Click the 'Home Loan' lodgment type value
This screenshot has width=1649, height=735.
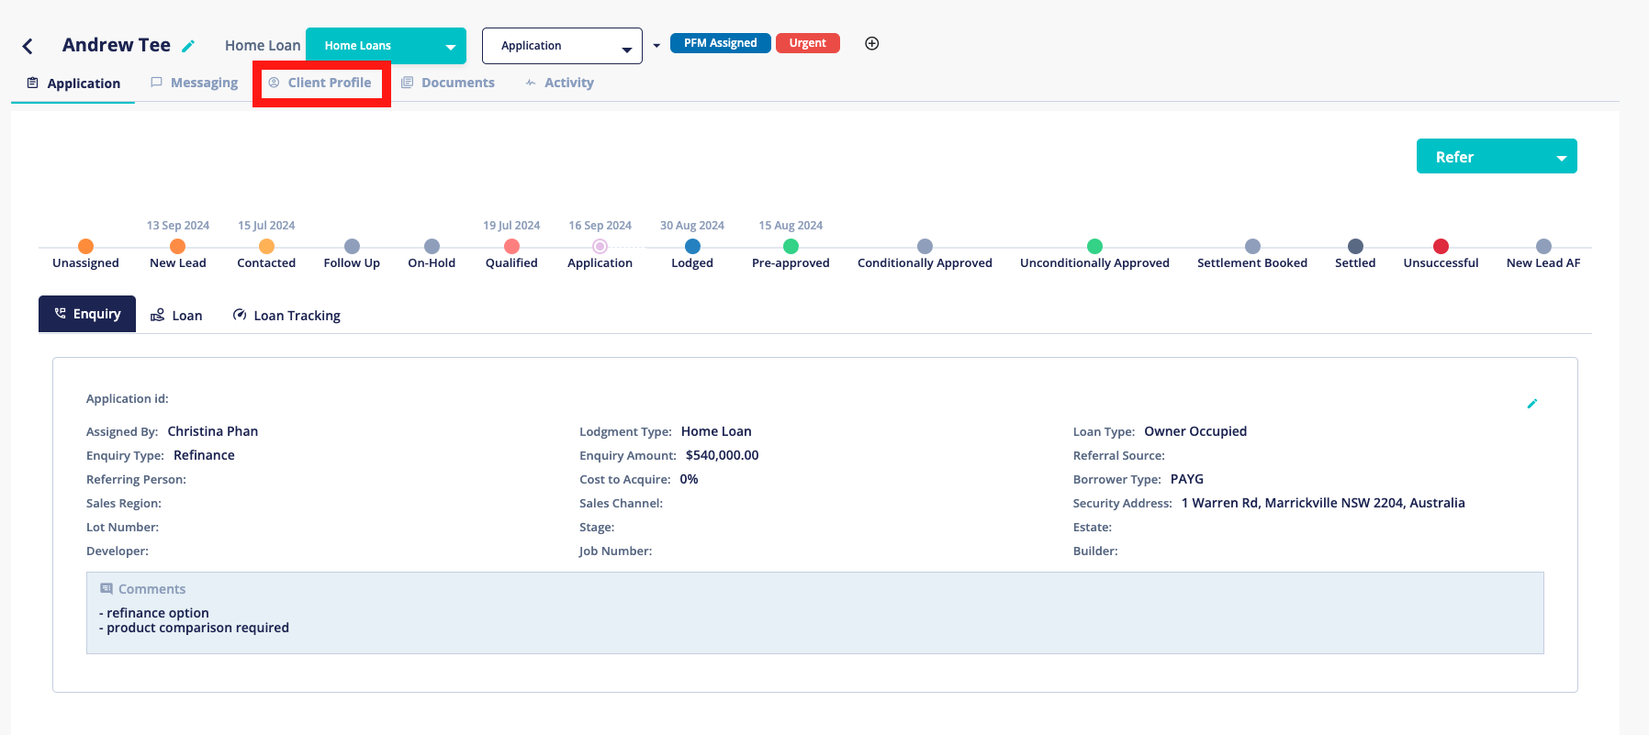[716, 431]
